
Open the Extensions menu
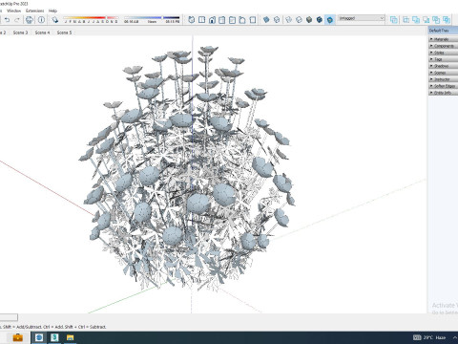(34, 11)
